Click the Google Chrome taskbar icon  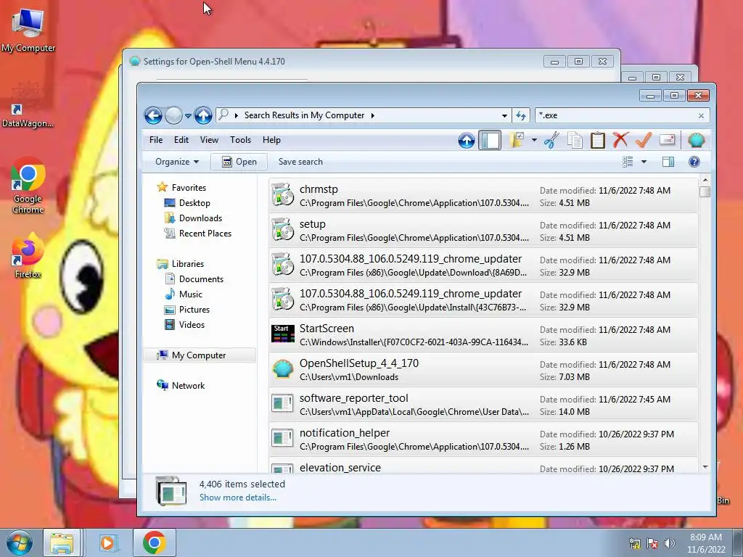click(154, 542)
